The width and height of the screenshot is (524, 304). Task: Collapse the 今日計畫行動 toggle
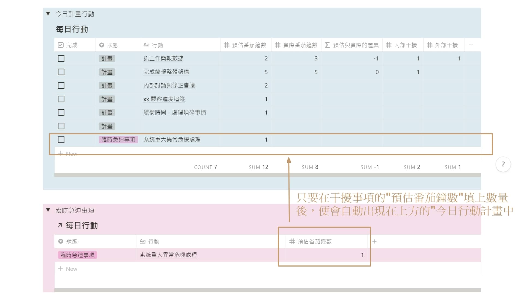pos(48,14)
